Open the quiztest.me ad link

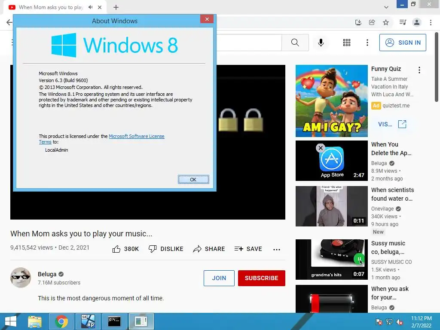tap(396, 106)
